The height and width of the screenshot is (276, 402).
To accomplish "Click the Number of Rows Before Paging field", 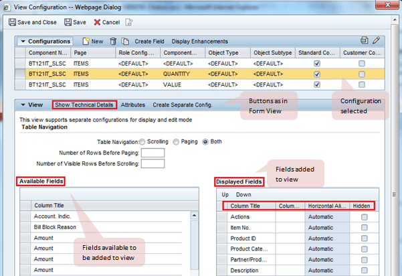I will (x=153, y=153).
